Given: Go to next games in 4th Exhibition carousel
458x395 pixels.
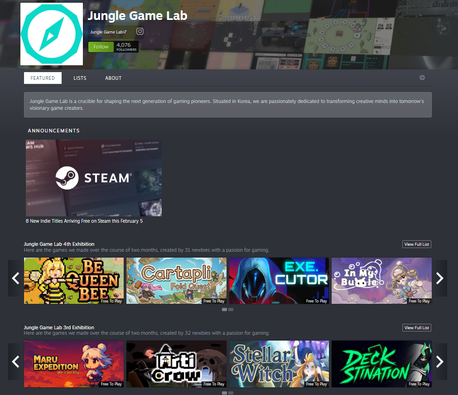Looking at the screenshot, I should pyautogui.click(x=439, y=278).
